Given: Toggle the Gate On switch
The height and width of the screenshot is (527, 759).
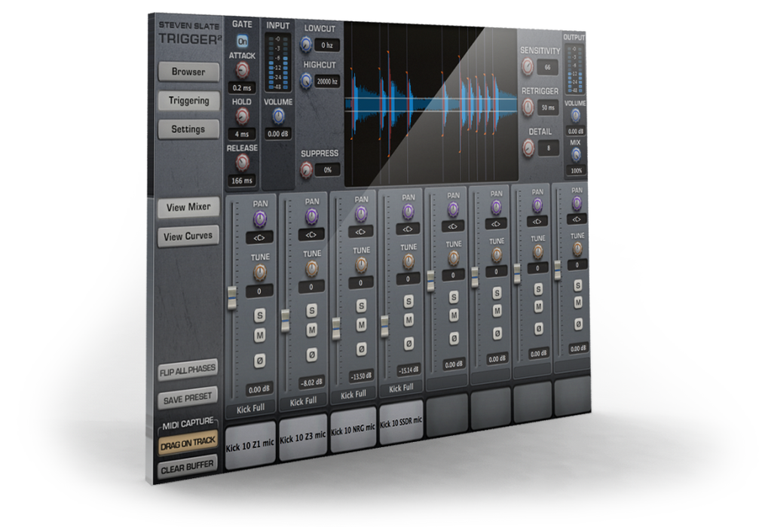Looking at the screenshot, I should coord(241,42).
